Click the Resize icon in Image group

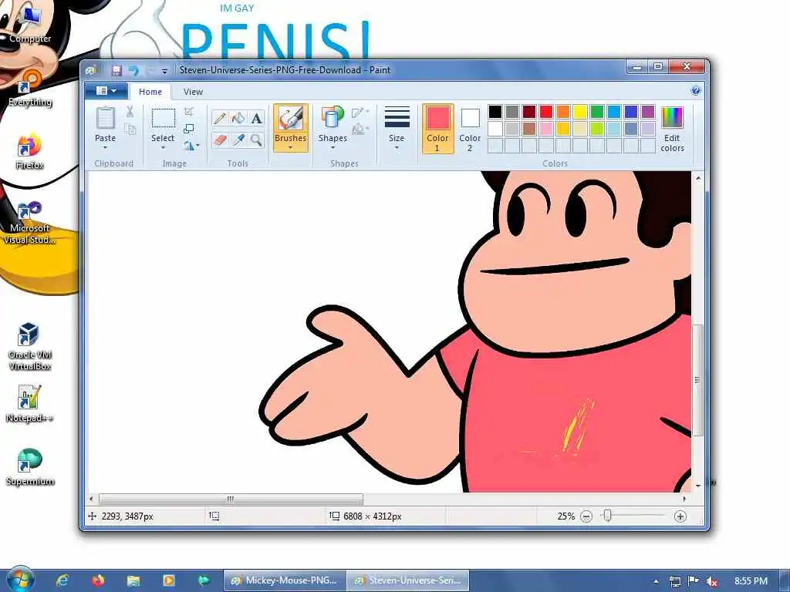click(189, 129)
